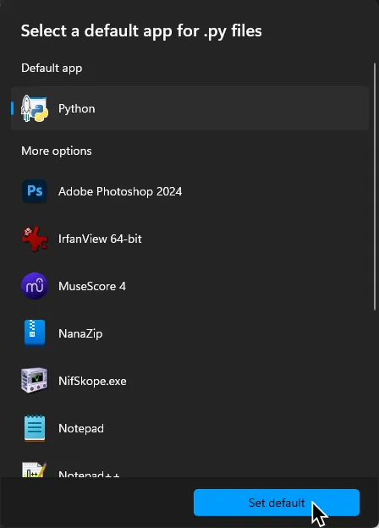The width and height of the screenshot is (379, 528).
Task: Click the Python launcher icon
Action: [x=35, y=108]
